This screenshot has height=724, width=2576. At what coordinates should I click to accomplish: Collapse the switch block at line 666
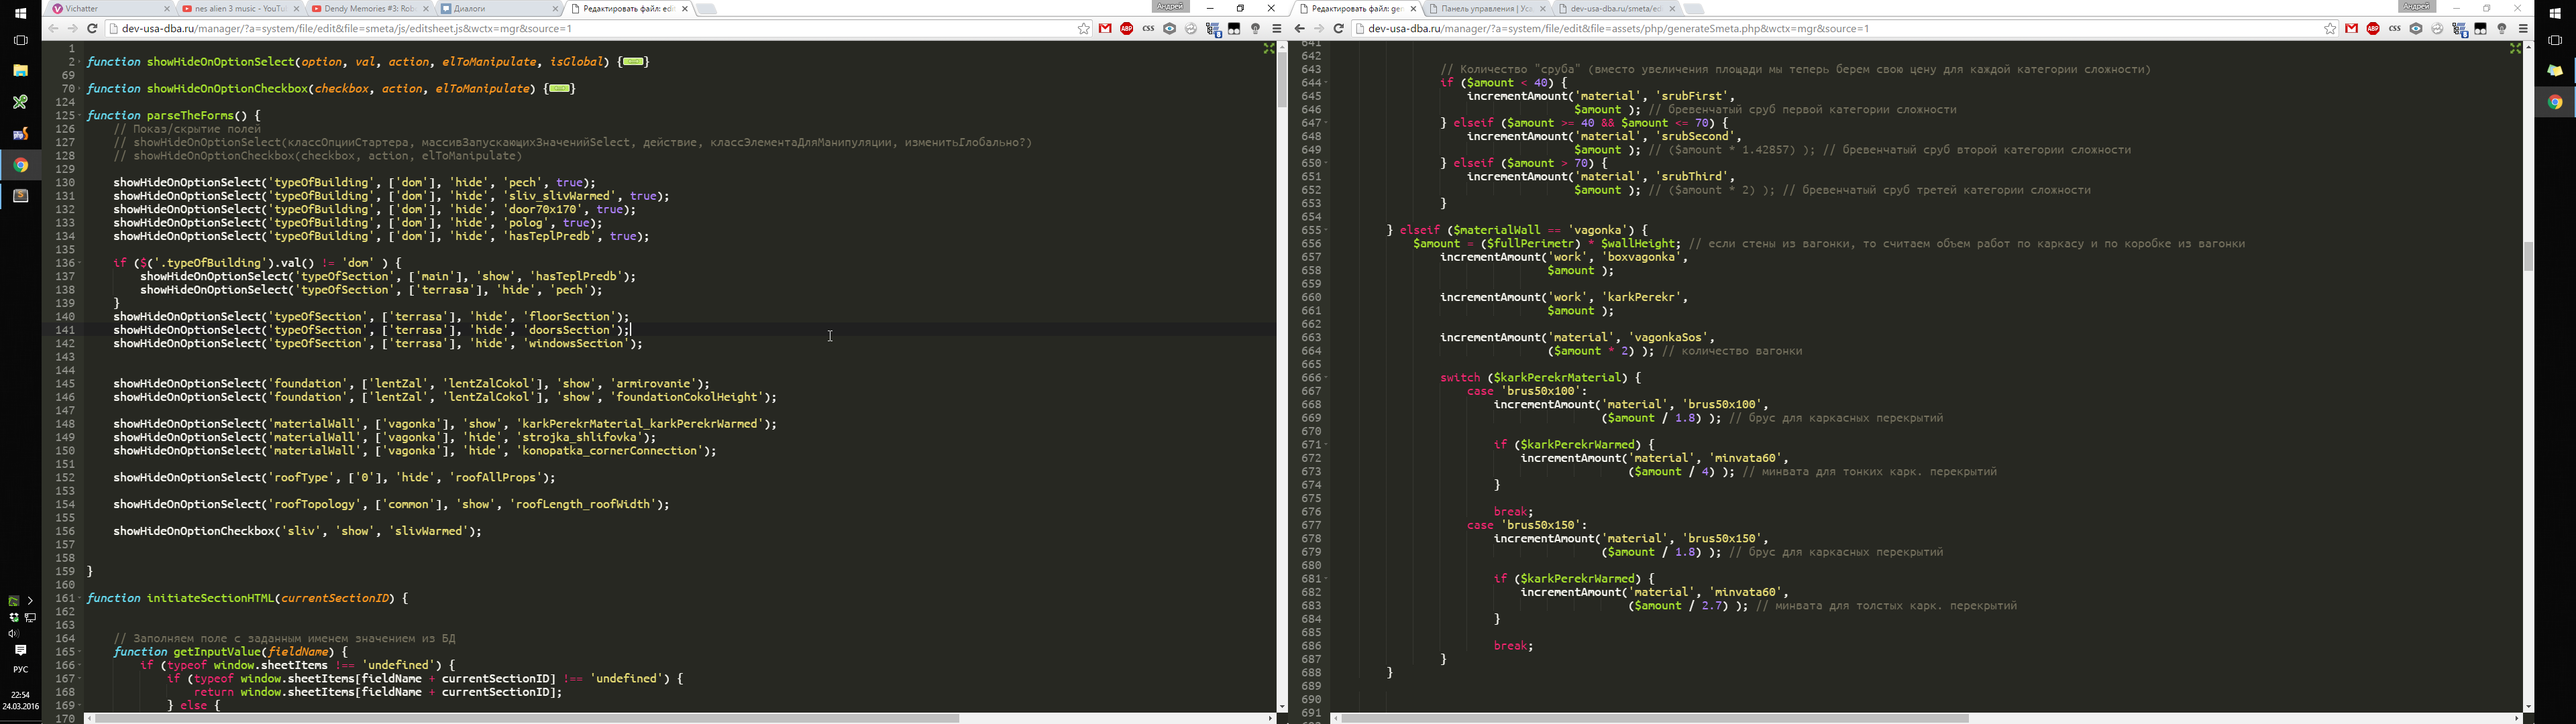(1326, 378)
